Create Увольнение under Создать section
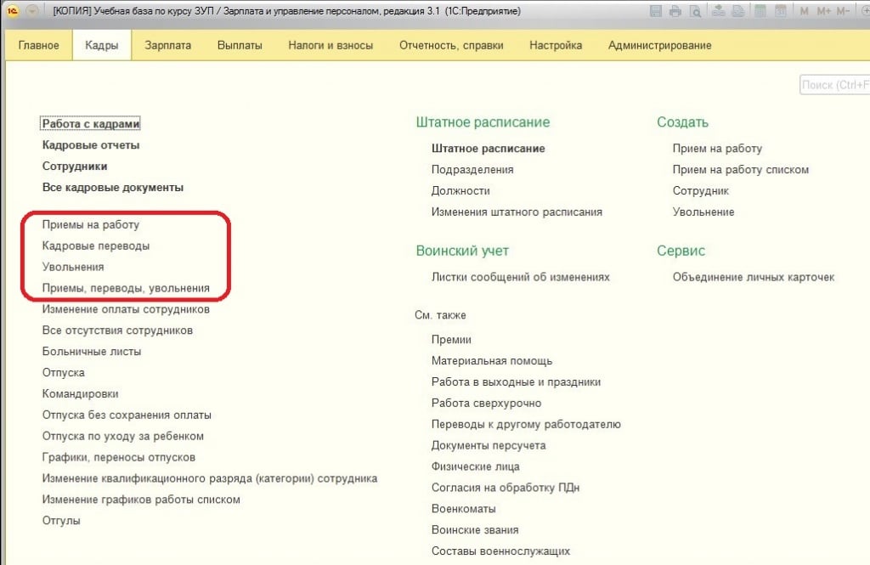The height and width of the screenshot is (565, 870). pyautogui.click(x=703, y=212)
